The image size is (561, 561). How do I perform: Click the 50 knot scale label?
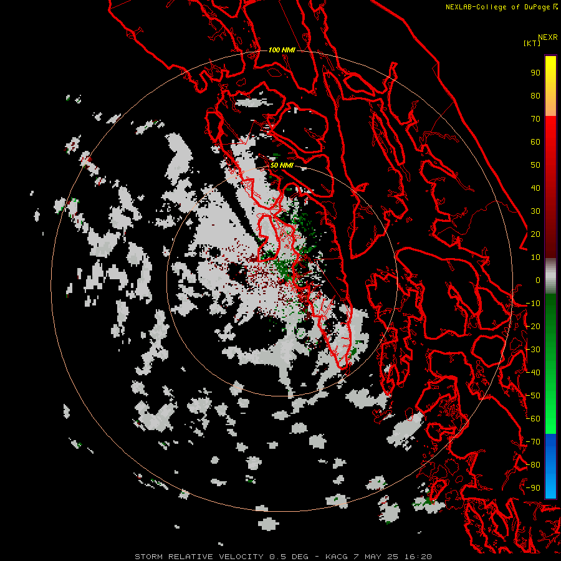(535, 165)
